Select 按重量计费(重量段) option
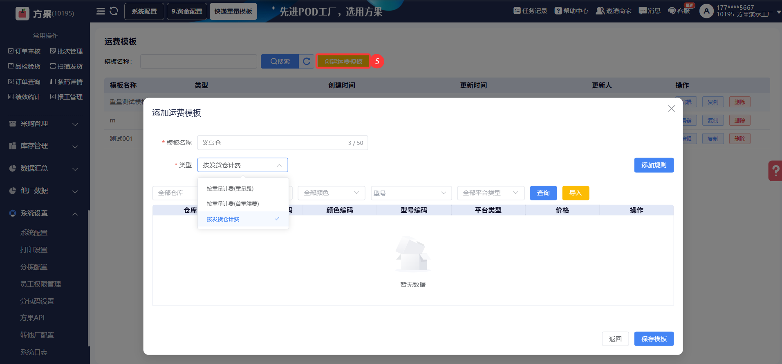The width and height of the screenshot is (782, 364). 230,189
